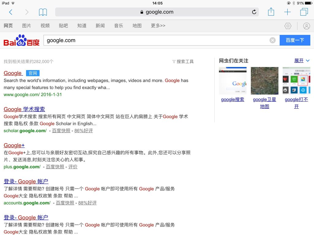
Task: Open Google 学术搜索 result
Action: pyautogui.click(x=24, y=109)
